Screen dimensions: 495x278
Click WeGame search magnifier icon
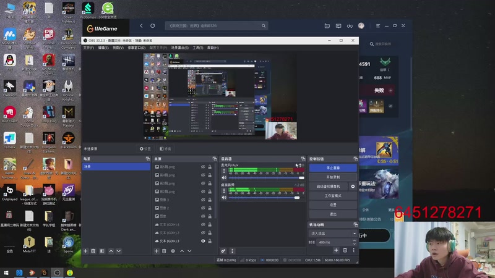click(264, 26)
